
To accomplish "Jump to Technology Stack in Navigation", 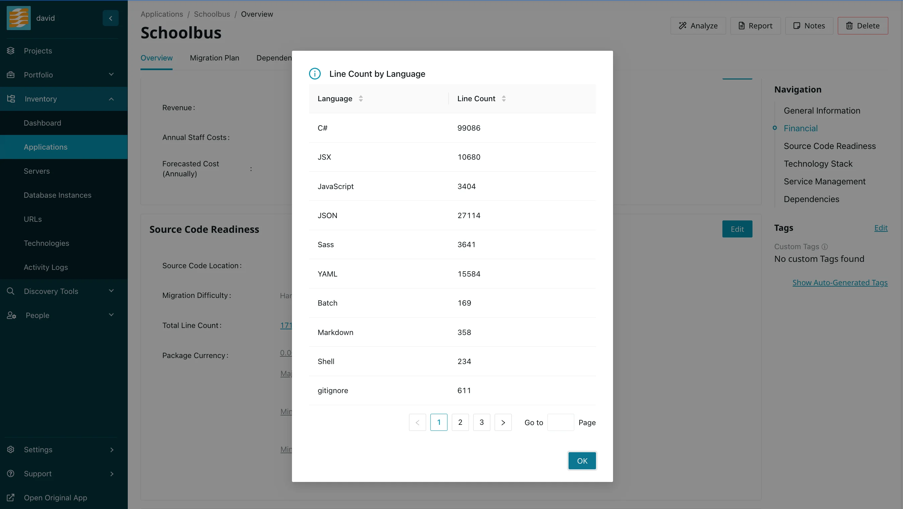I will [x=818, y=164].
